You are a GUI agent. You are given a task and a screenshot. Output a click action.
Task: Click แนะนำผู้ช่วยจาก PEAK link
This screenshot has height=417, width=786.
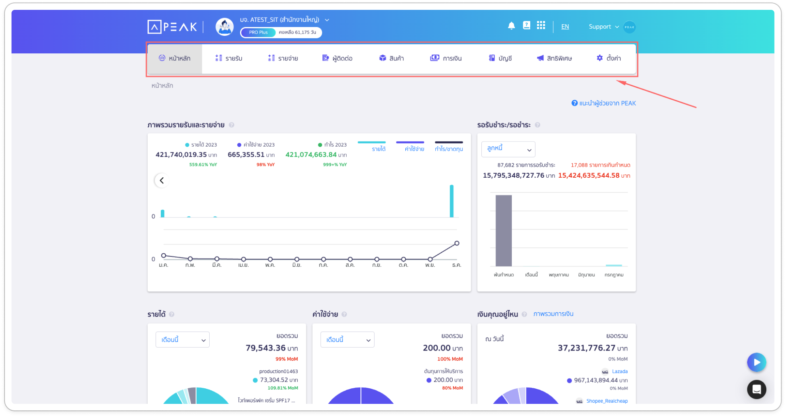click(608, 103)
